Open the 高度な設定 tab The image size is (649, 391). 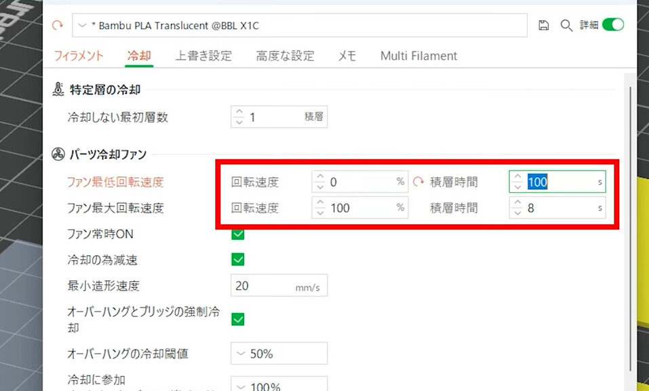pyautogui.click(x=285, y=56)
